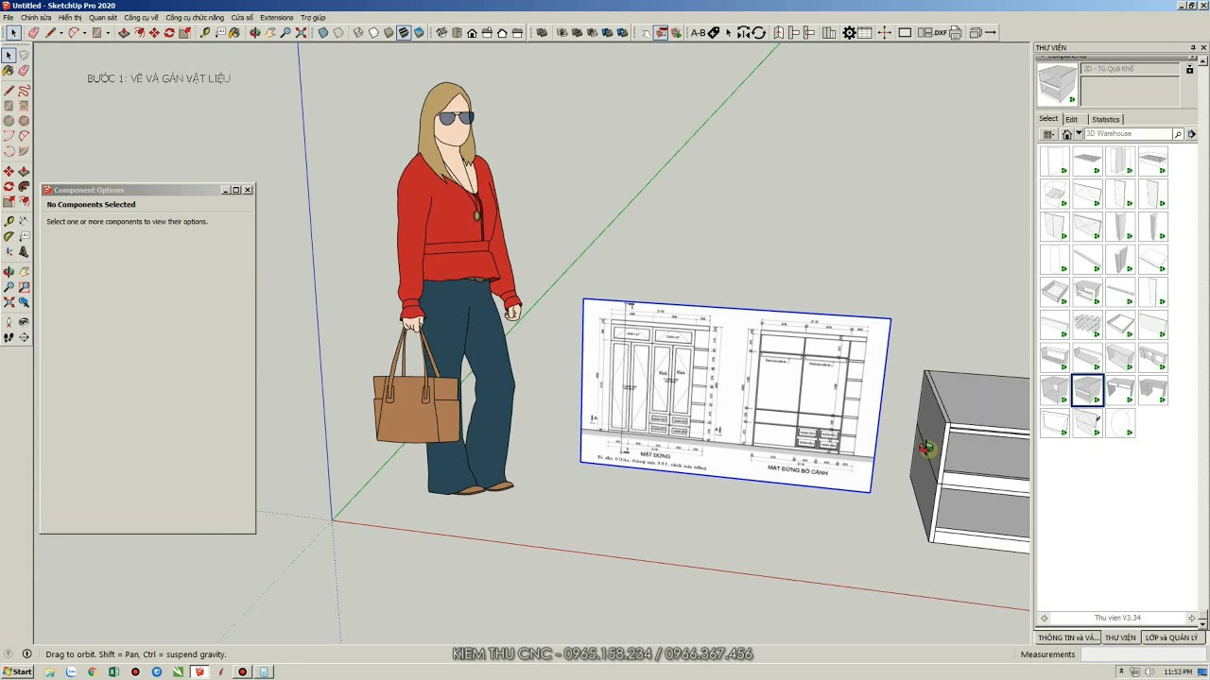Click the gear settings icon in toolbar
1210x680 pixels.
tap(850, 32)
